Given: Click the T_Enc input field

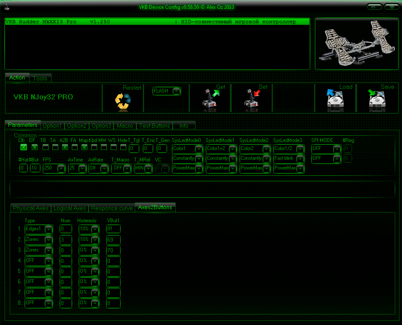Looking at the screenshot, I should point(148,148).
